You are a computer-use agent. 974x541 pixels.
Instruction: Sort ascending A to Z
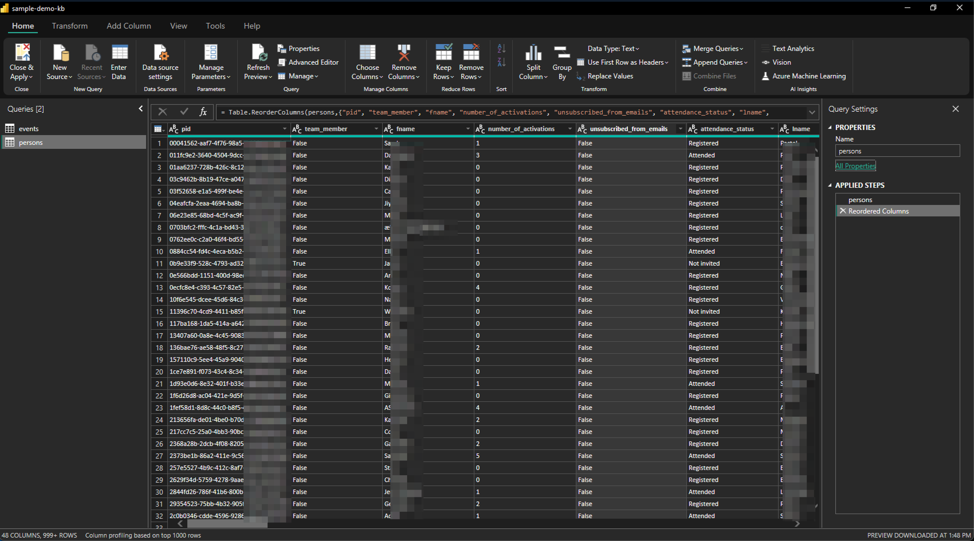click(501, 49)
